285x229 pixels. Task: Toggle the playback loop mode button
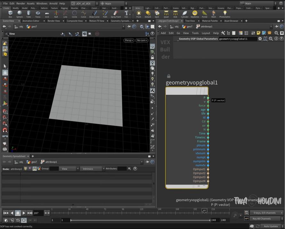coord(18,220)
